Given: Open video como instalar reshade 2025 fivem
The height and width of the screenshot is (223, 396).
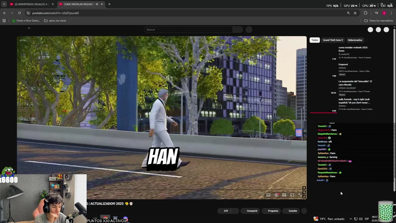Looking at the screenshot, I should pos(353,49).
